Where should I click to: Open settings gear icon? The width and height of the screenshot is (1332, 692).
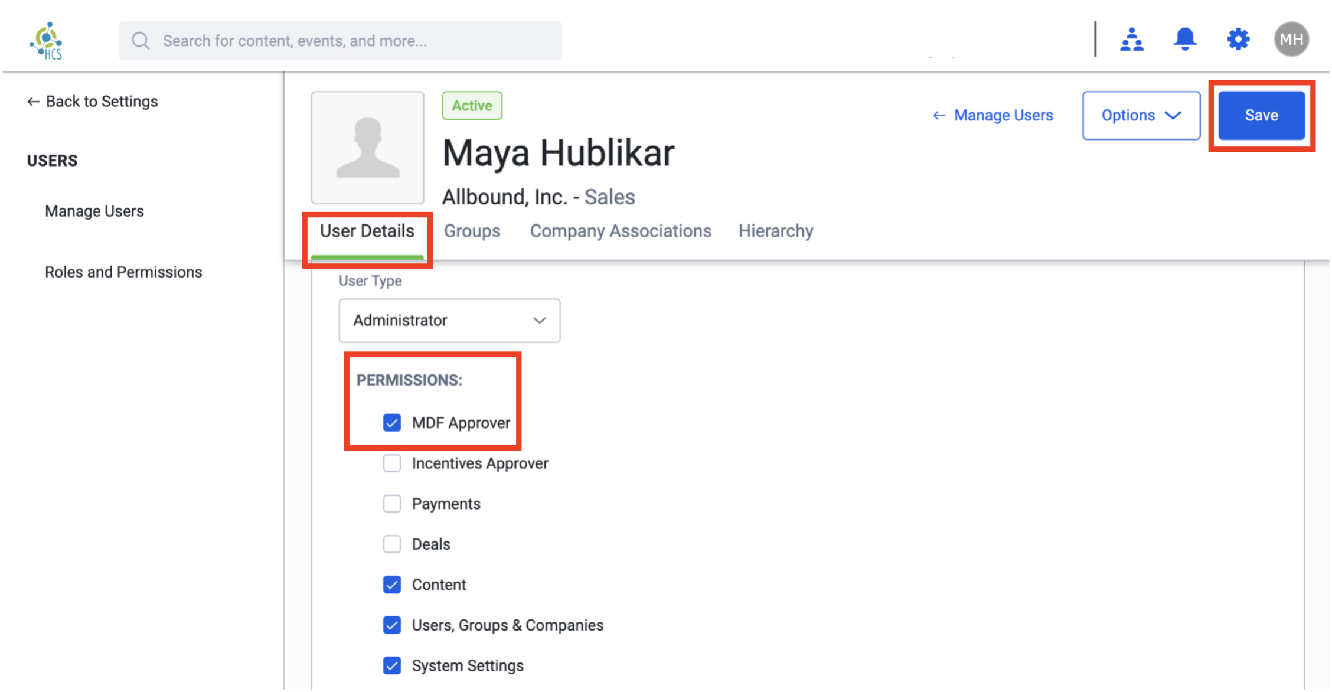(x=1238, y=40)
